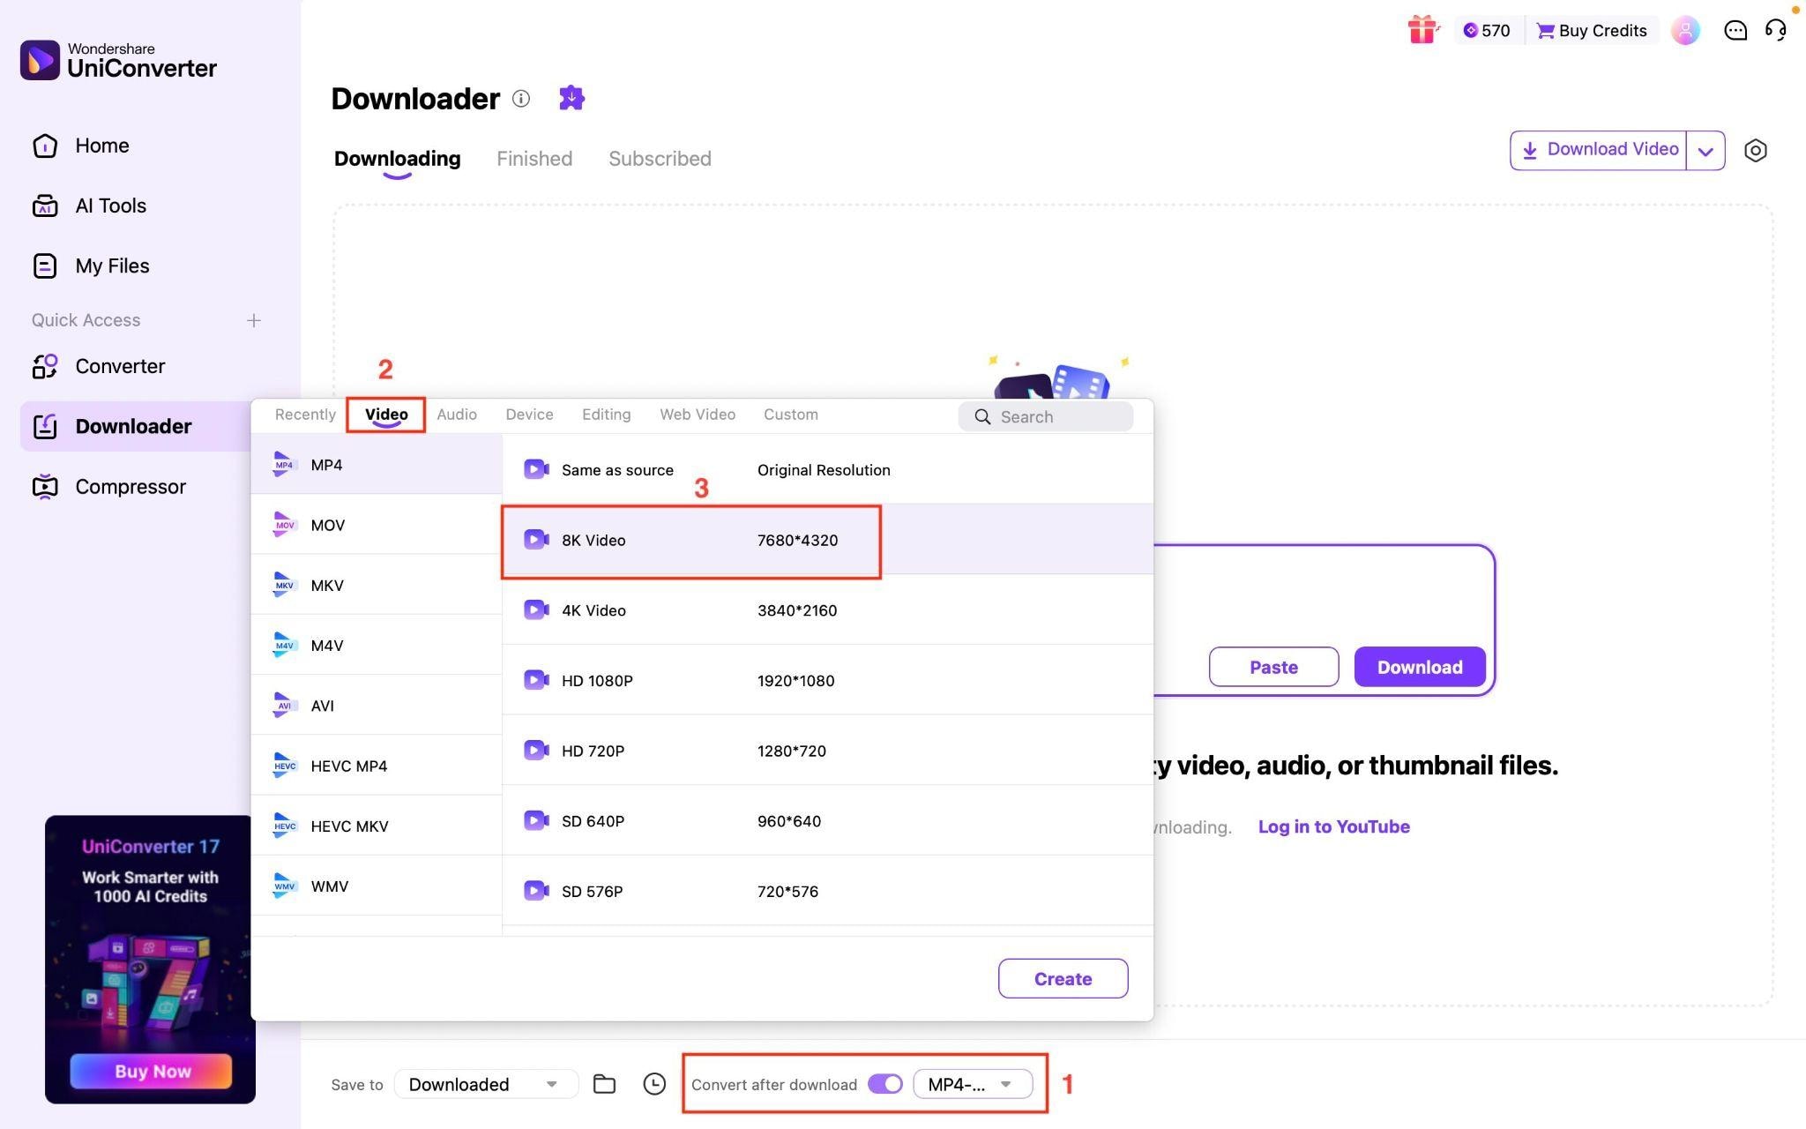Click the user profile avatar

point(1684,30)
